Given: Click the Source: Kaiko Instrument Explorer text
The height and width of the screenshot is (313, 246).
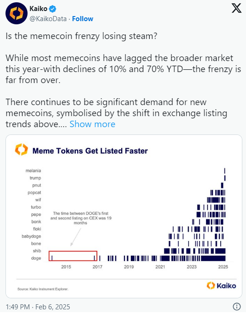Looking at the screenshot, I should click(43, 289).
